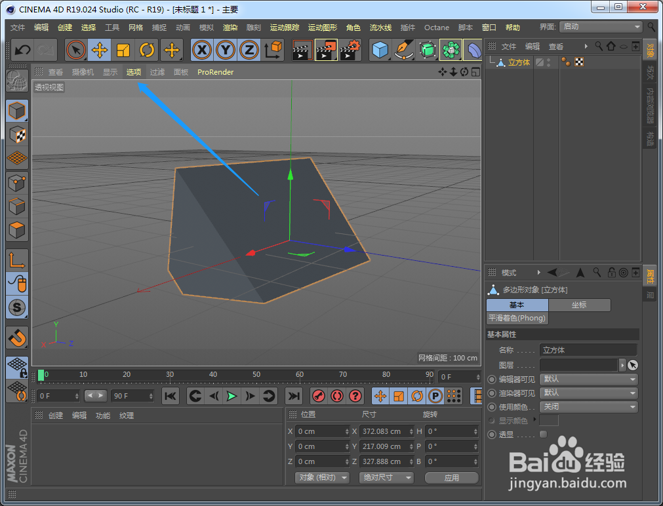Toggle viewport solo S button
This screenshot has width=663, height=506.
click(x=17, y=307)
